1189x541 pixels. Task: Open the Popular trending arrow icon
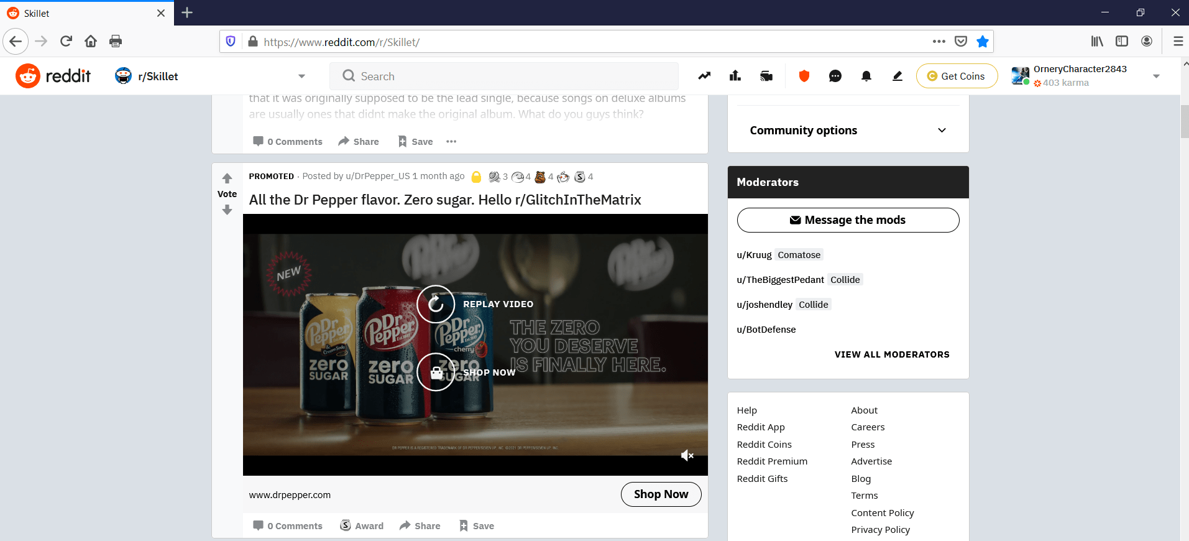(704, 76)
